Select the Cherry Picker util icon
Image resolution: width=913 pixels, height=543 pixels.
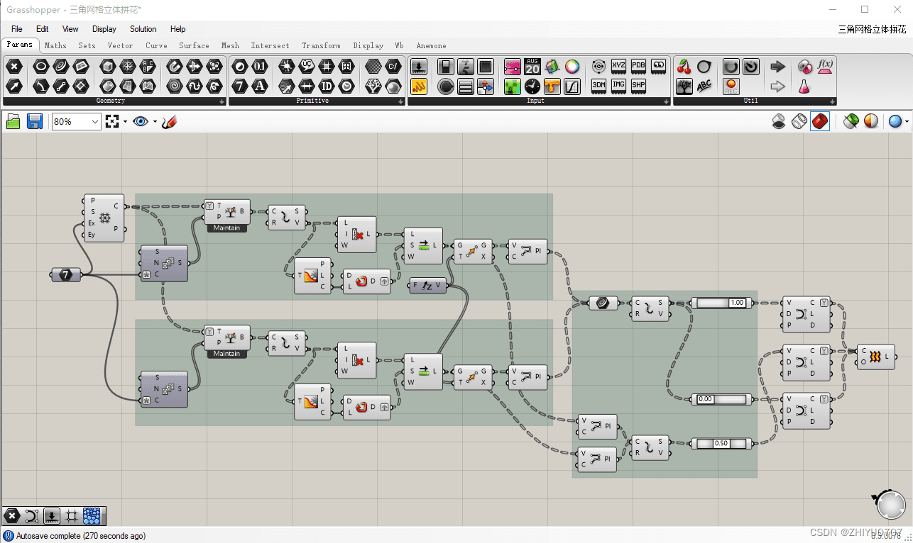(684, 67)
